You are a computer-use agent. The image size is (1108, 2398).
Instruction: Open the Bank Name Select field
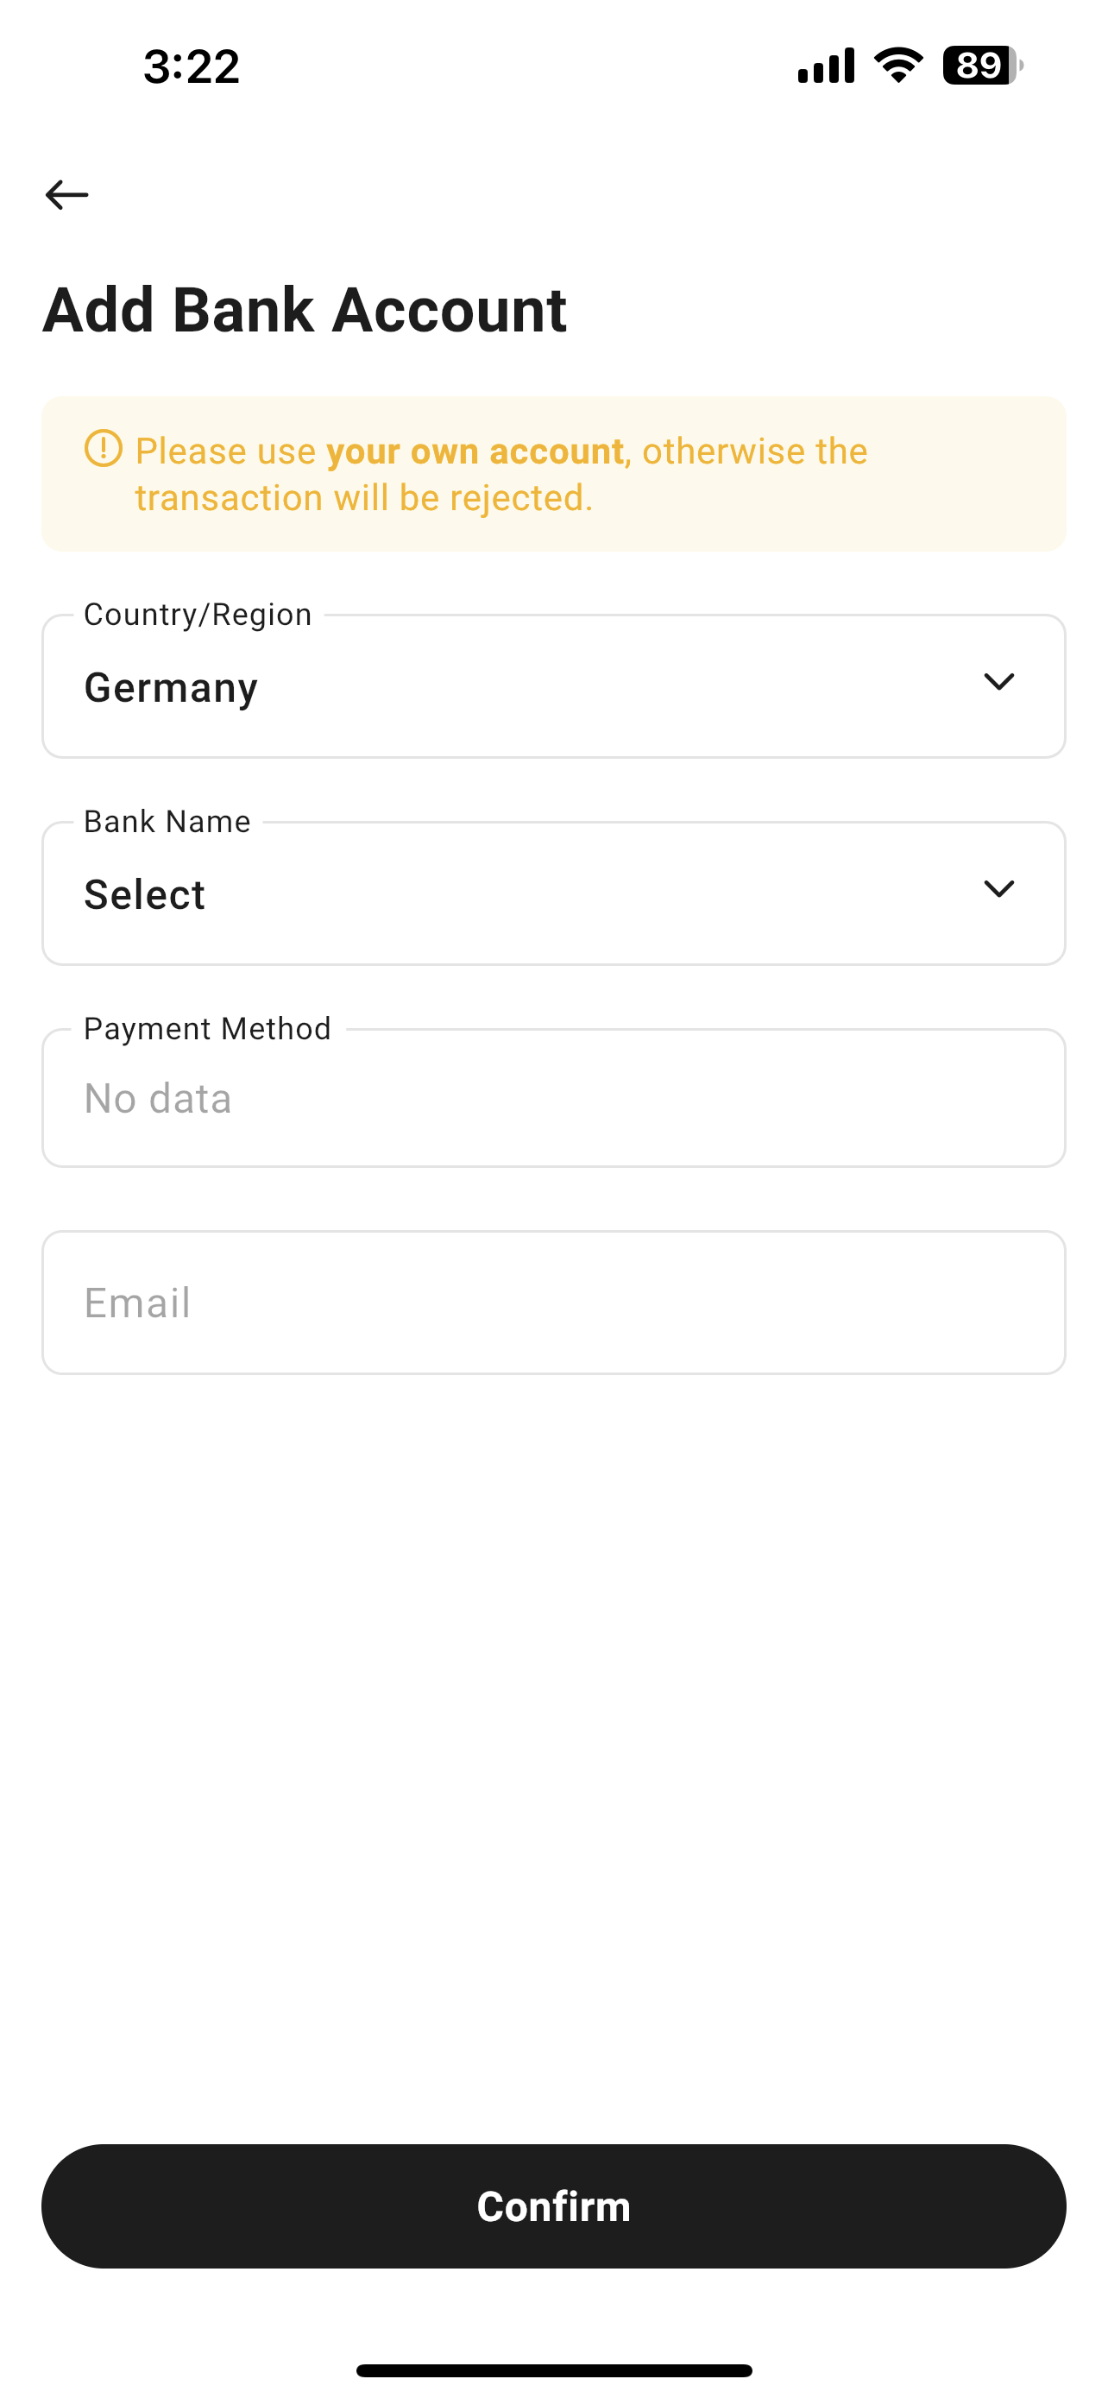pos(553,893)
